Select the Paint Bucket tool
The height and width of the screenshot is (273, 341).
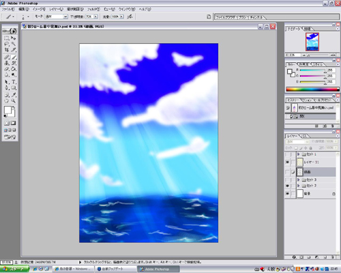14,69
